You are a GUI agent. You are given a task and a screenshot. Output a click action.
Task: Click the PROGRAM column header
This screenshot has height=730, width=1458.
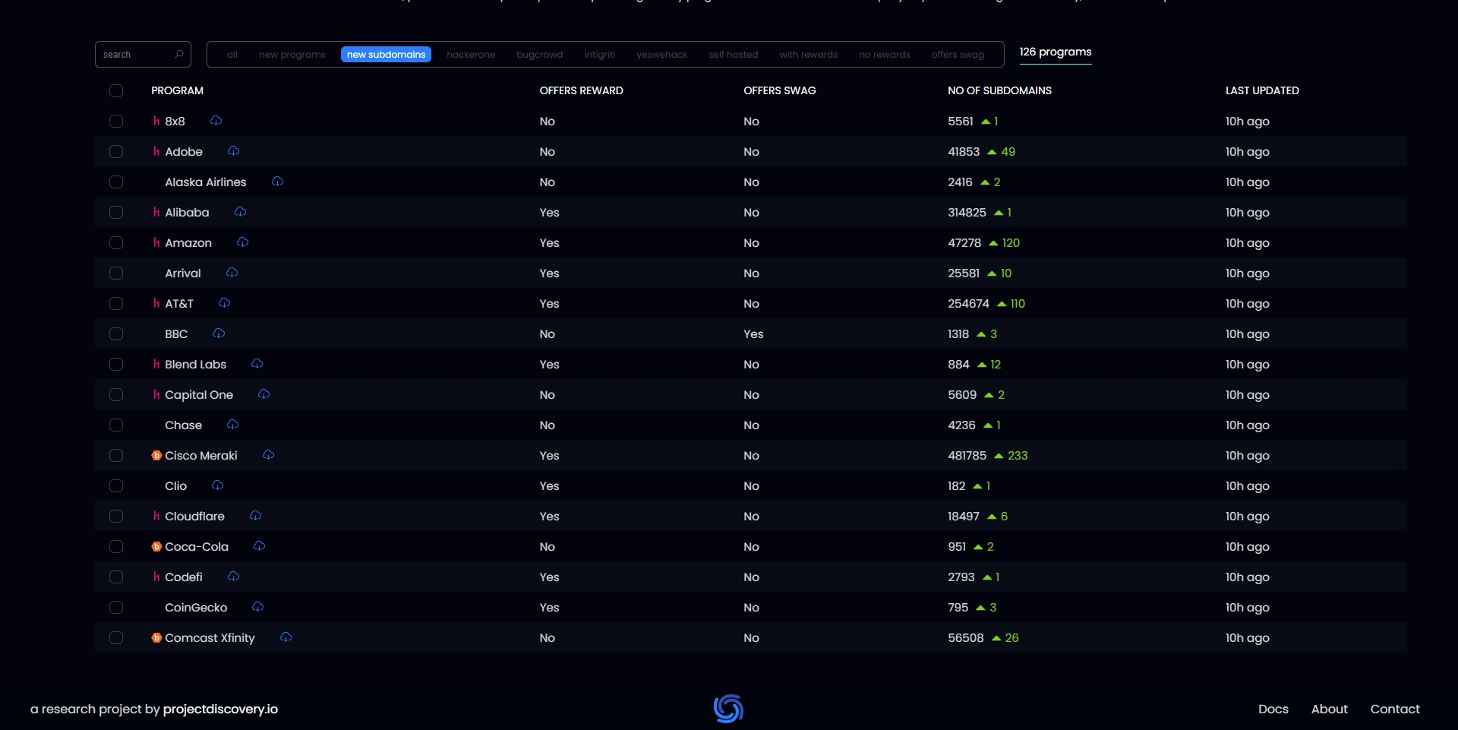coord(177,90)
